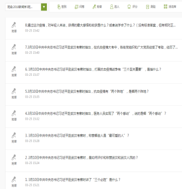
Task: Open question 4 about "两个感动"
Action: pos(96,114)
